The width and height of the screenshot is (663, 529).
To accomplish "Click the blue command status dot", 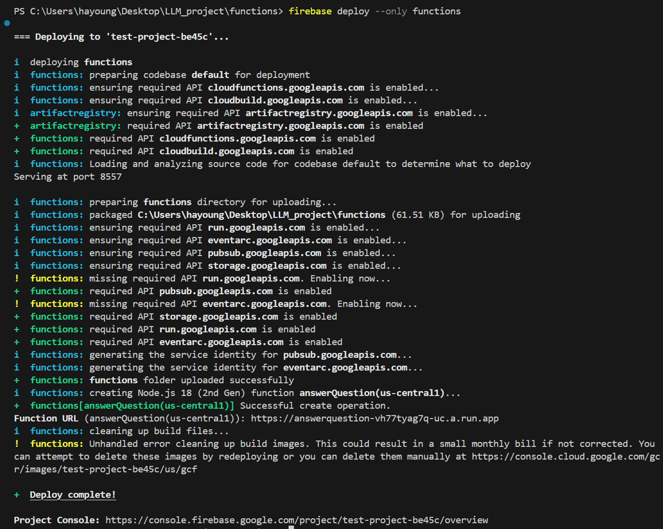I will [7, 23].
